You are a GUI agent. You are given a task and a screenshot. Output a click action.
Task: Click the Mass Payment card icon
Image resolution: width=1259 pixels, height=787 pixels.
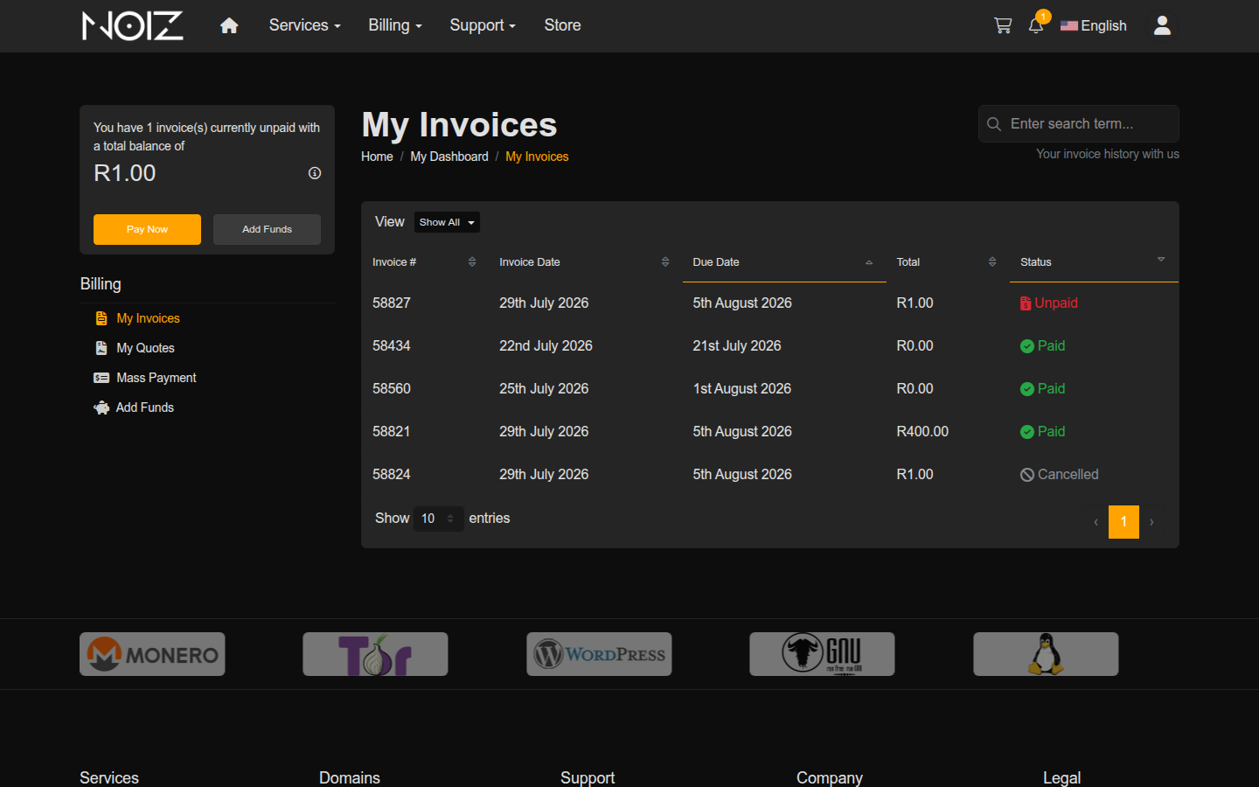tap(101, 378)
